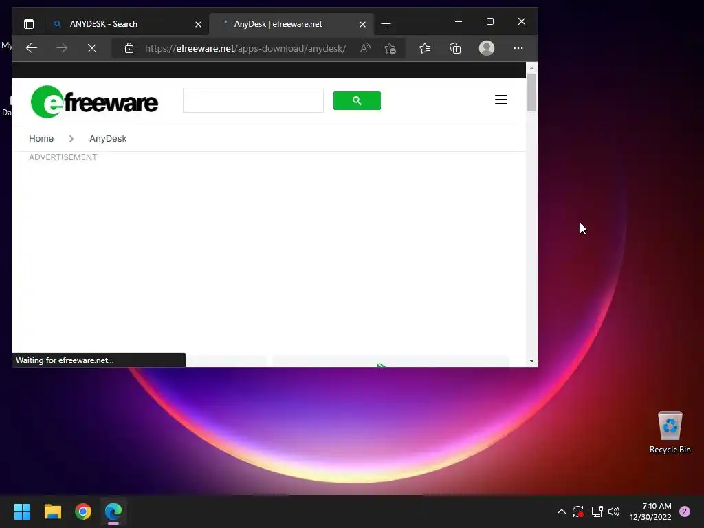The width and height of the screenshot is (704, 528).
Task: View site security lock information
Action: pyautogui.click(x=129, y=48)
